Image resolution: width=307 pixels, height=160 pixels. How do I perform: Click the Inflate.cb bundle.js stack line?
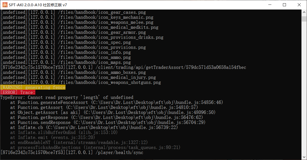pos(94,127)
